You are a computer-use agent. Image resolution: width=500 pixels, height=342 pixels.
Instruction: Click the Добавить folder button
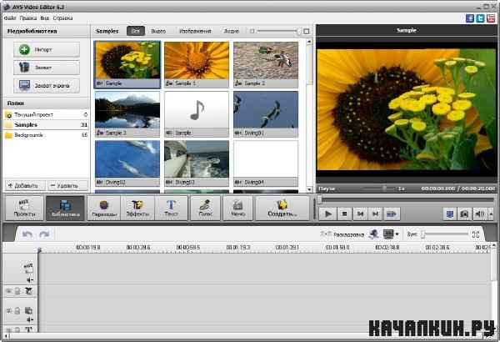pyautogui.click(x=25, y=185)
